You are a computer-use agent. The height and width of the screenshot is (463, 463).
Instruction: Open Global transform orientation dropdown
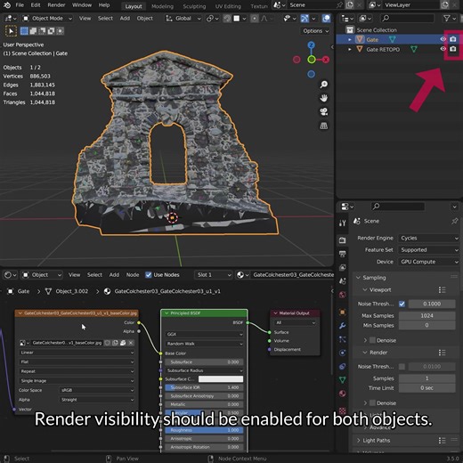(183, 19)
